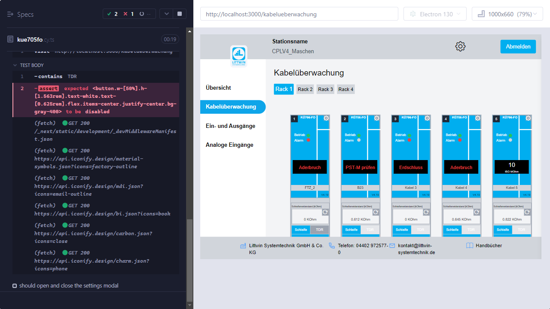Image resolution: width=550 pixels, height=309 pixels.
Task: Click the Littwin logo
Action: pos(238,56)
